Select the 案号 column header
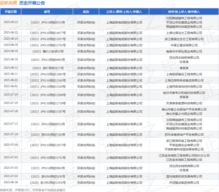The width and height of the screenshot is (219, 192). [x=47, y=12]
